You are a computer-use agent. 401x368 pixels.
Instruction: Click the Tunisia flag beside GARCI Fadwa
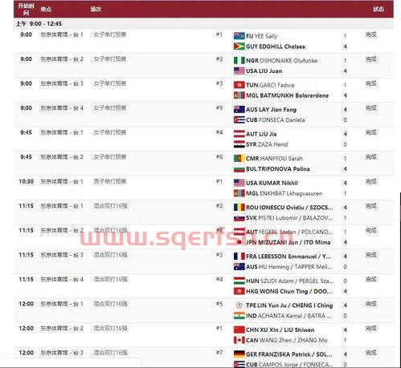coord(239,85)
